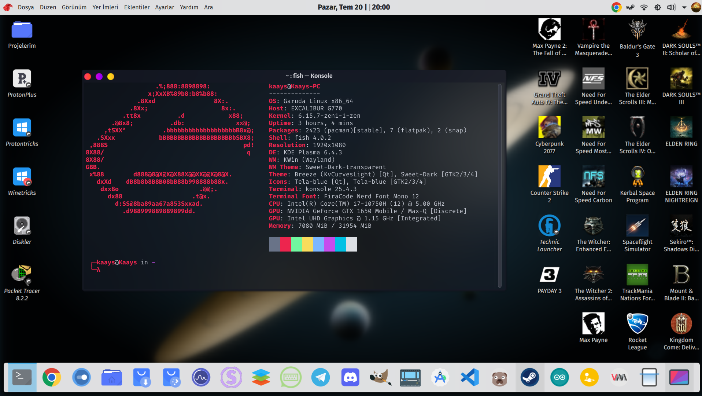
Task: Open the Dosya menu
Action: [26, 7]
